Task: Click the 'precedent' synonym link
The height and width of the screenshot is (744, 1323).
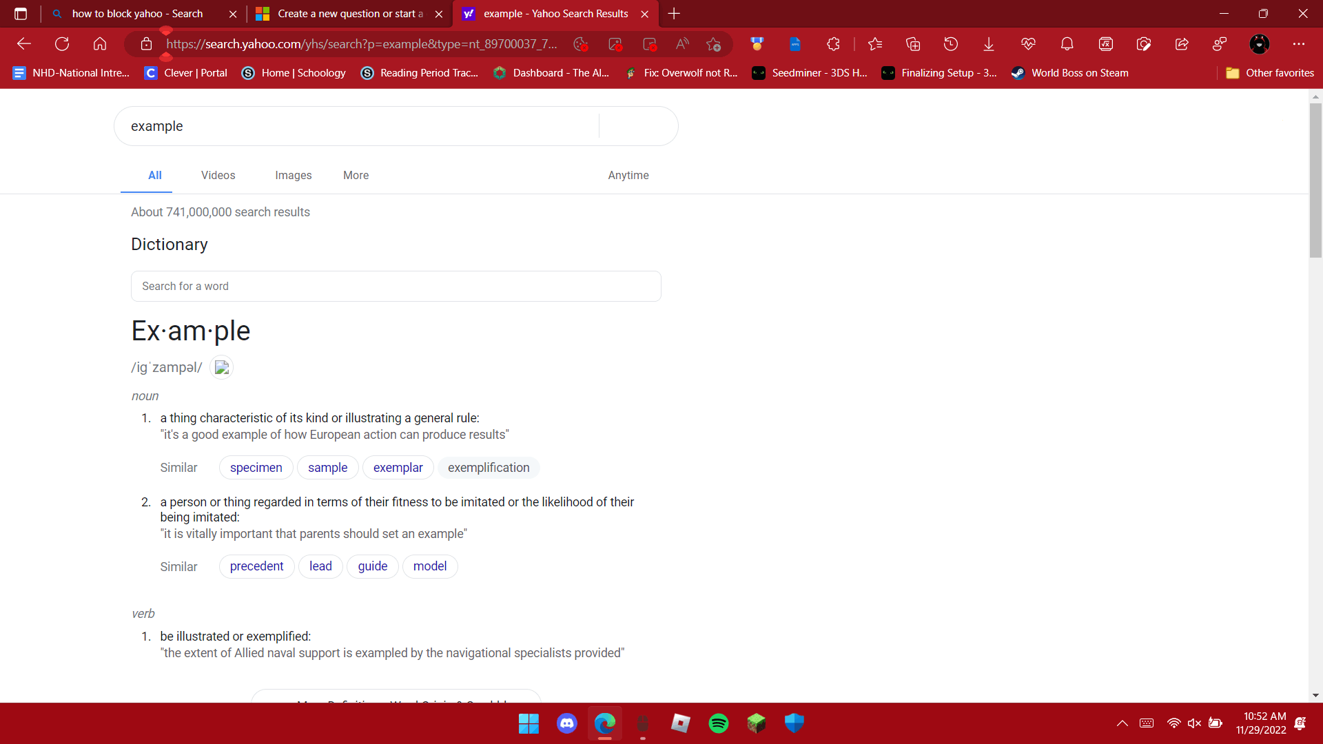Action: pyautogui.click(x=256, y=566)
